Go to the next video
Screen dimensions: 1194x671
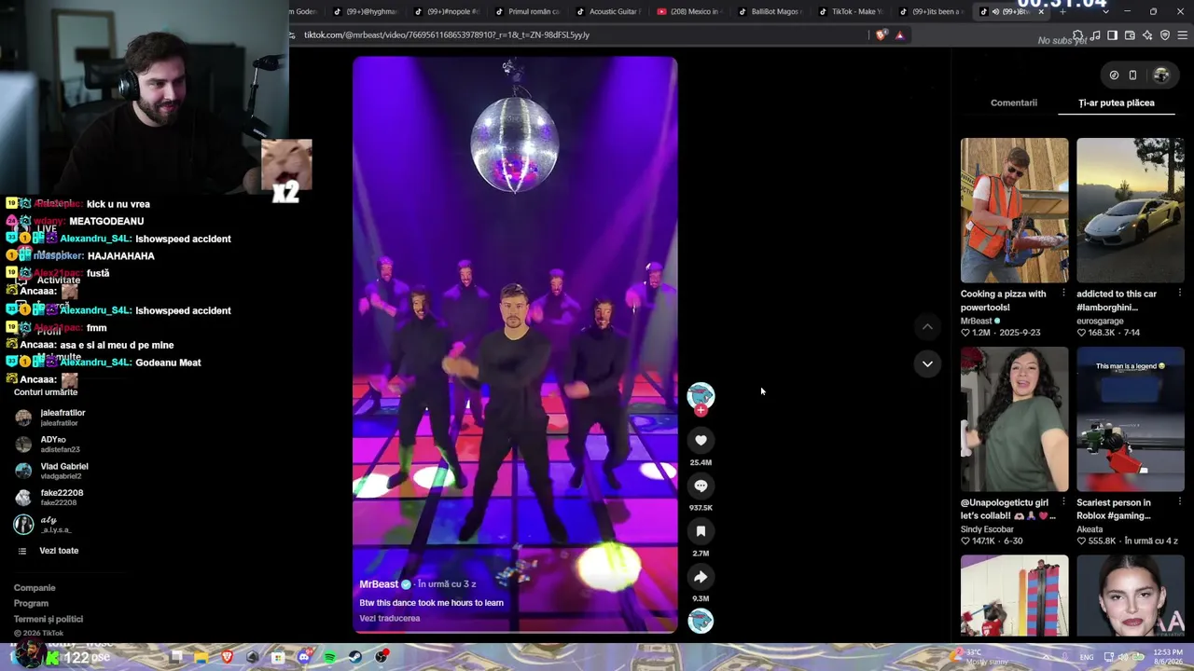[x=927, y=363]
